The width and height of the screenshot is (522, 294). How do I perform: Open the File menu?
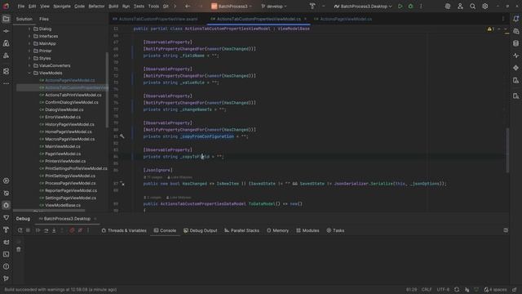21,7
